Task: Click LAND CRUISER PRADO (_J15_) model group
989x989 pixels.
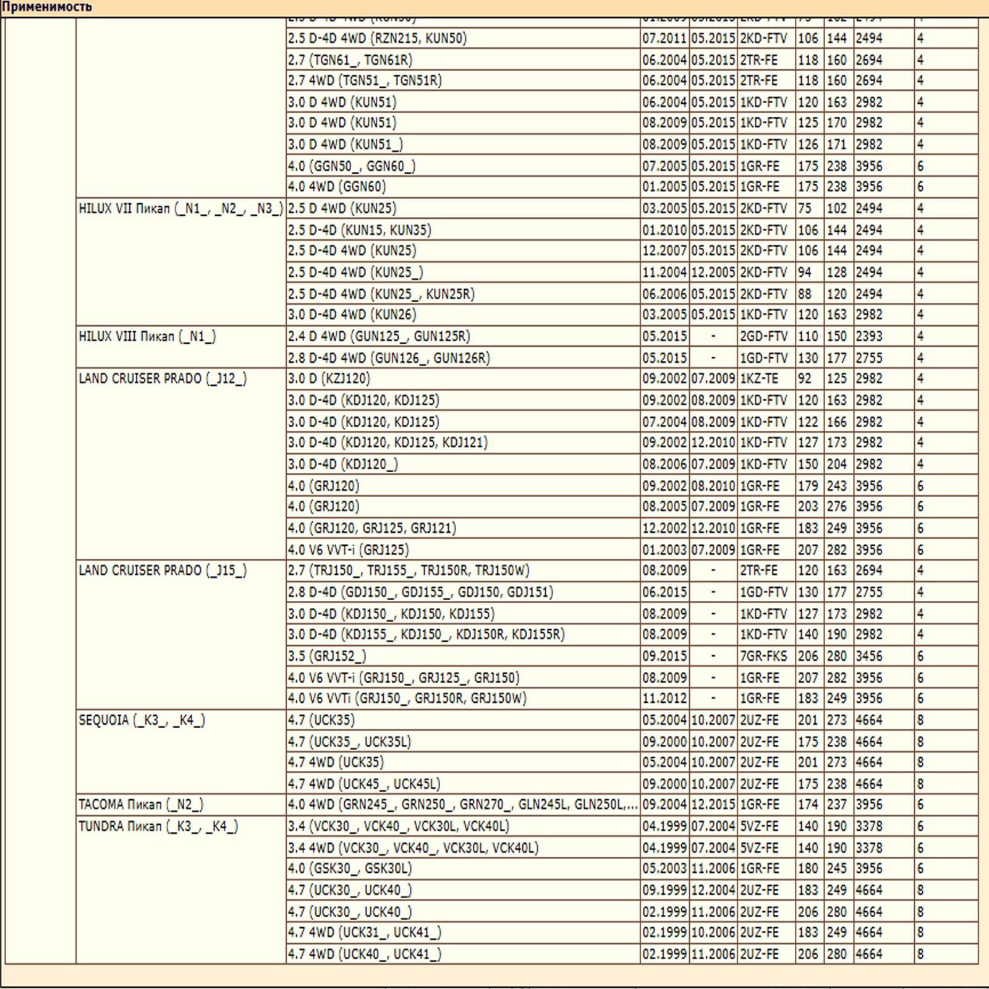Action: (163, 571)
